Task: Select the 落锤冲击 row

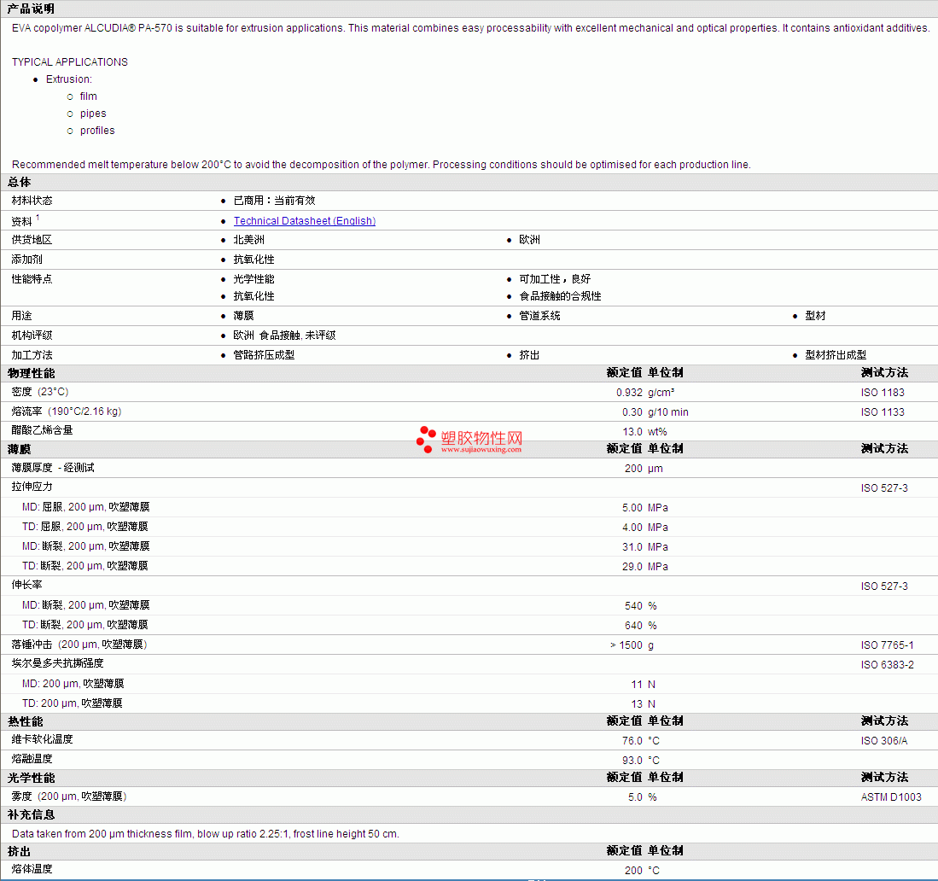Action: pyautogui.click(x=469, y=645)
